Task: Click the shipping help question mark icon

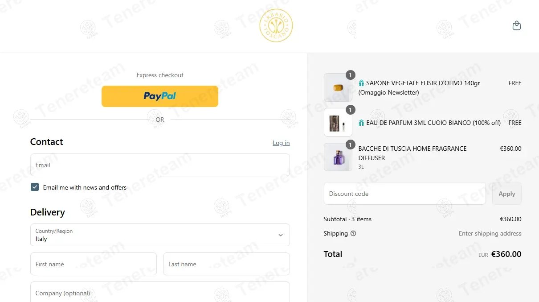Action: (353, 233)
